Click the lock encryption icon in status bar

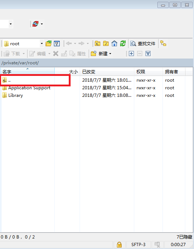point(119,245)
